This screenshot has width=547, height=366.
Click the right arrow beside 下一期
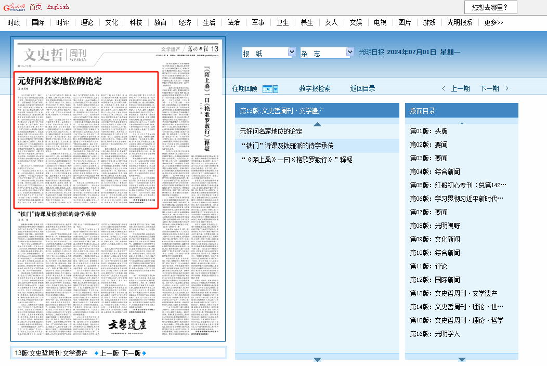(507, 89)
